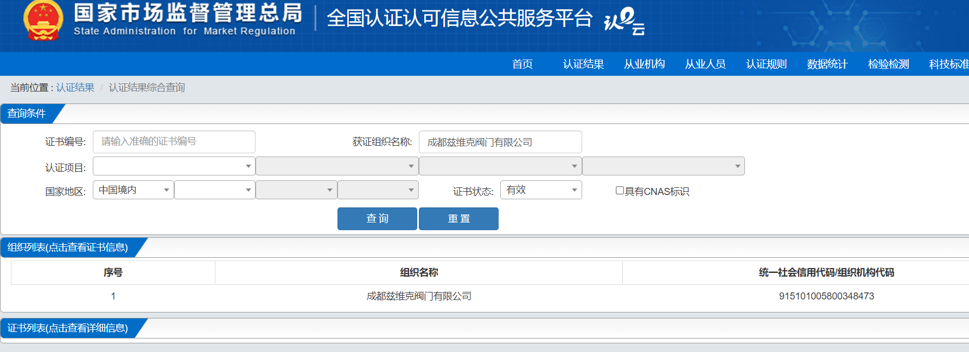969x352 pixels.
Task: Click the 统一社会信用代码/组织机构代码 column header
Action: point(826,272)
